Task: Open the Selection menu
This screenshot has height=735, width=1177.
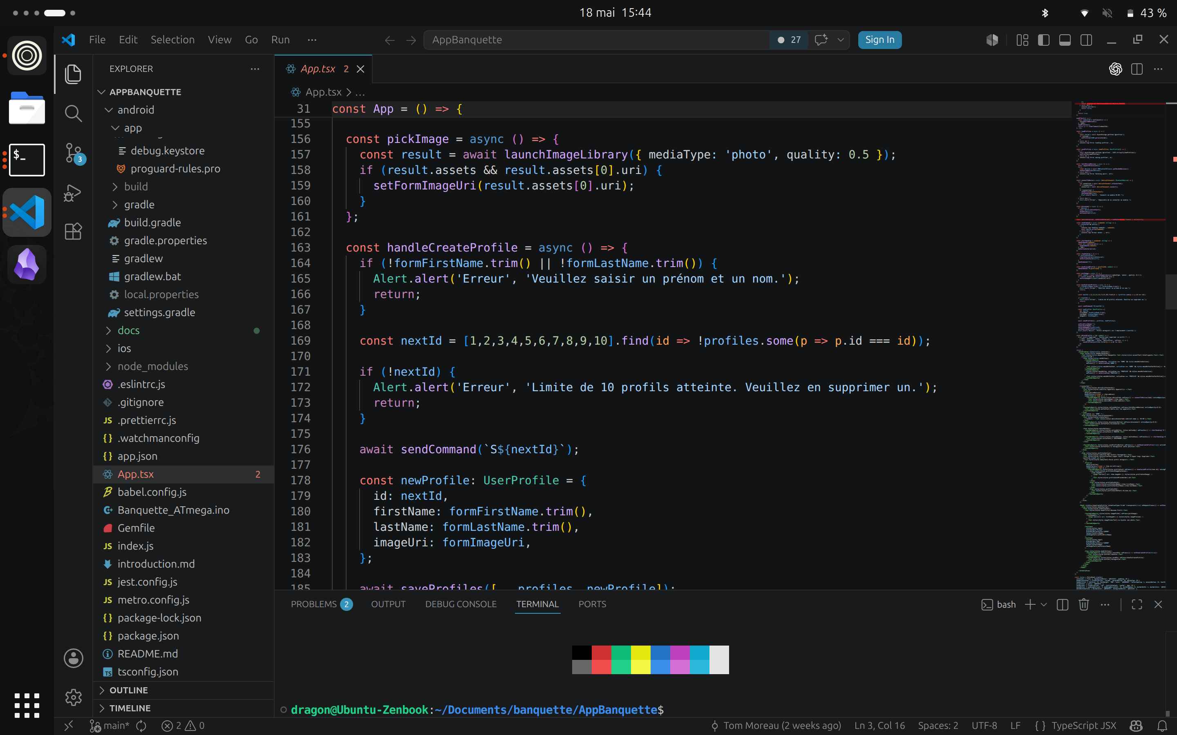Action: [x=172, y=40]
